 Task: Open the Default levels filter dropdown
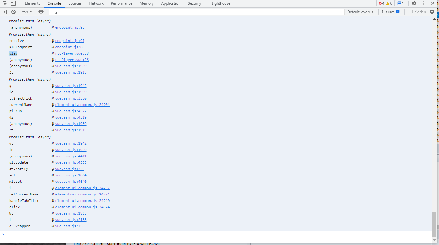point(361,12)
